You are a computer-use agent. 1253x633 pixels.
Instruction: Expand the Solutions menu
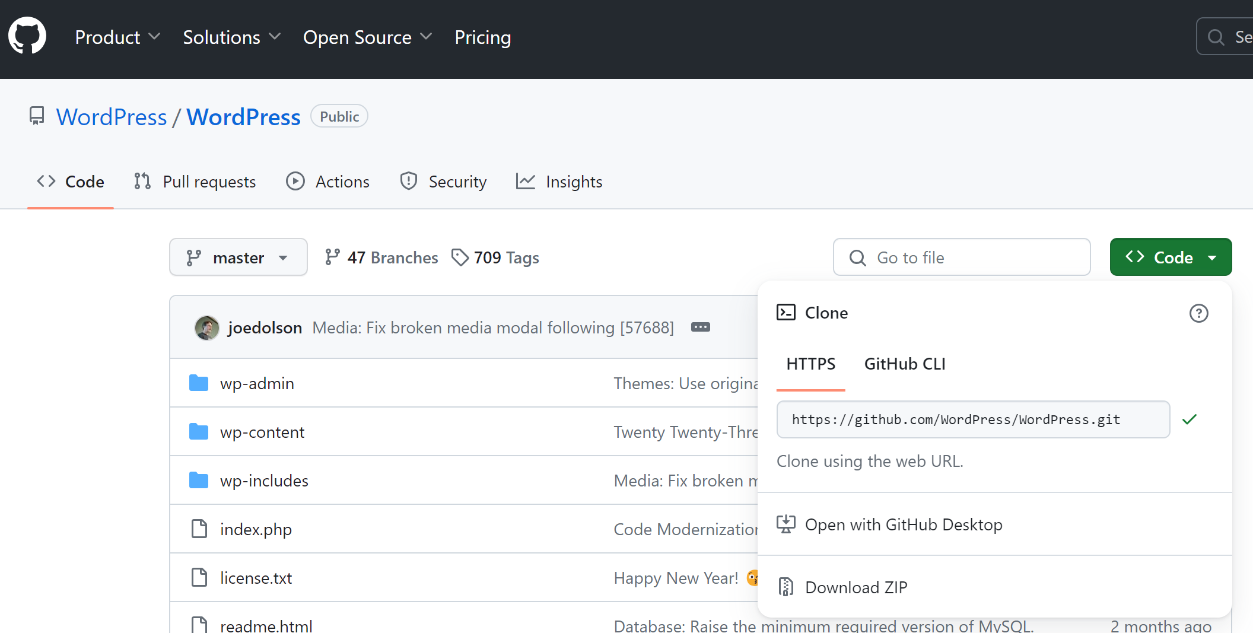[231, 37]
